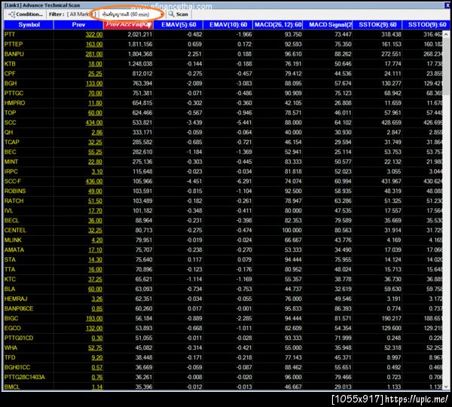This screenshot has height=407, width=452.
Task: Click the vertical scrollbar up arrow
Action: click(x=446, y=33)
